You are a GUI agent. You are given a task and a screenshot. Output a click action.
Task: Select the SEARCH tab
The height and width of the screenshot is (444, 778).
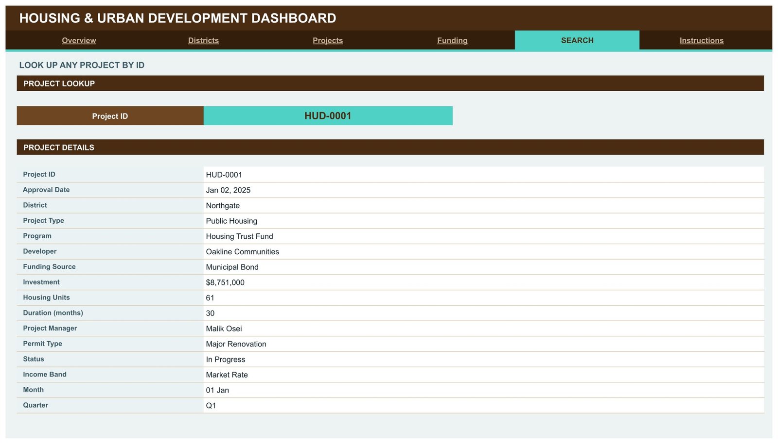tap(577, 40)
